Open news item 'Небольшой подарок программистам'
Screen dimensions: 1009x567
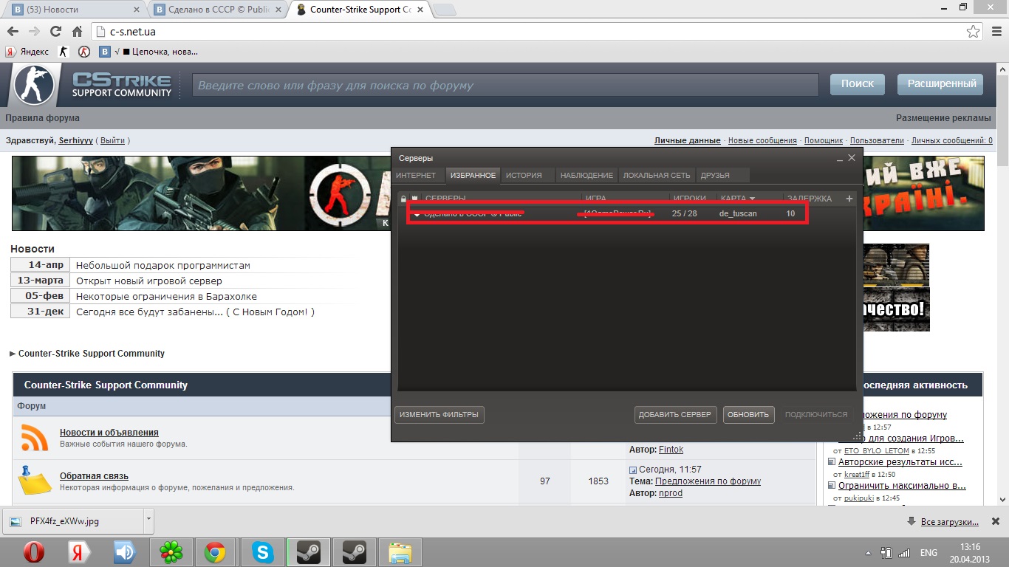pos(163,265)
